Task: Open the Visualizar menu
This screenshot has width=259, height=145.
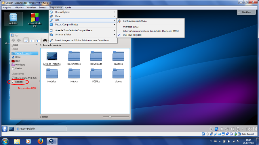Action: pyautogui.click(x=31, y=7)
